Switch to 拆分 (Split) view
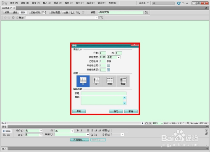210x152 pixels. click(x=15, y=13)
